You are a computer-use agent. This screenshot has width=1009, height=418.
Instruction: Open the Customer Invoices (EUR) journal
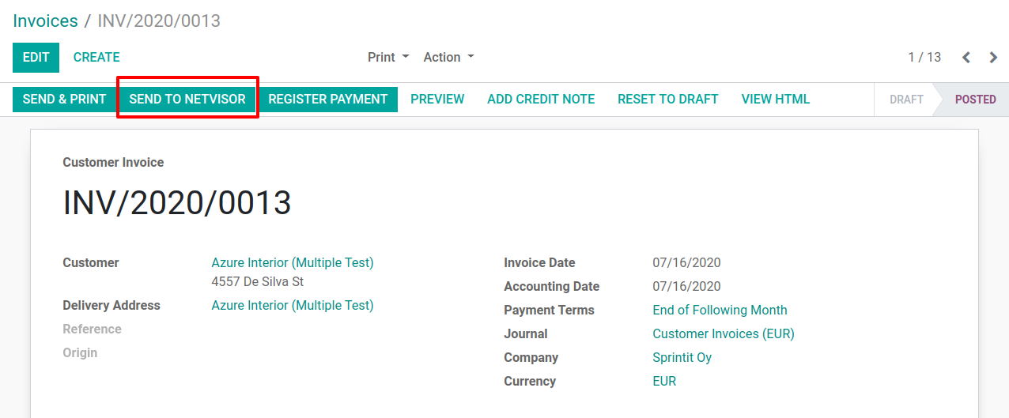coord(723,333)
